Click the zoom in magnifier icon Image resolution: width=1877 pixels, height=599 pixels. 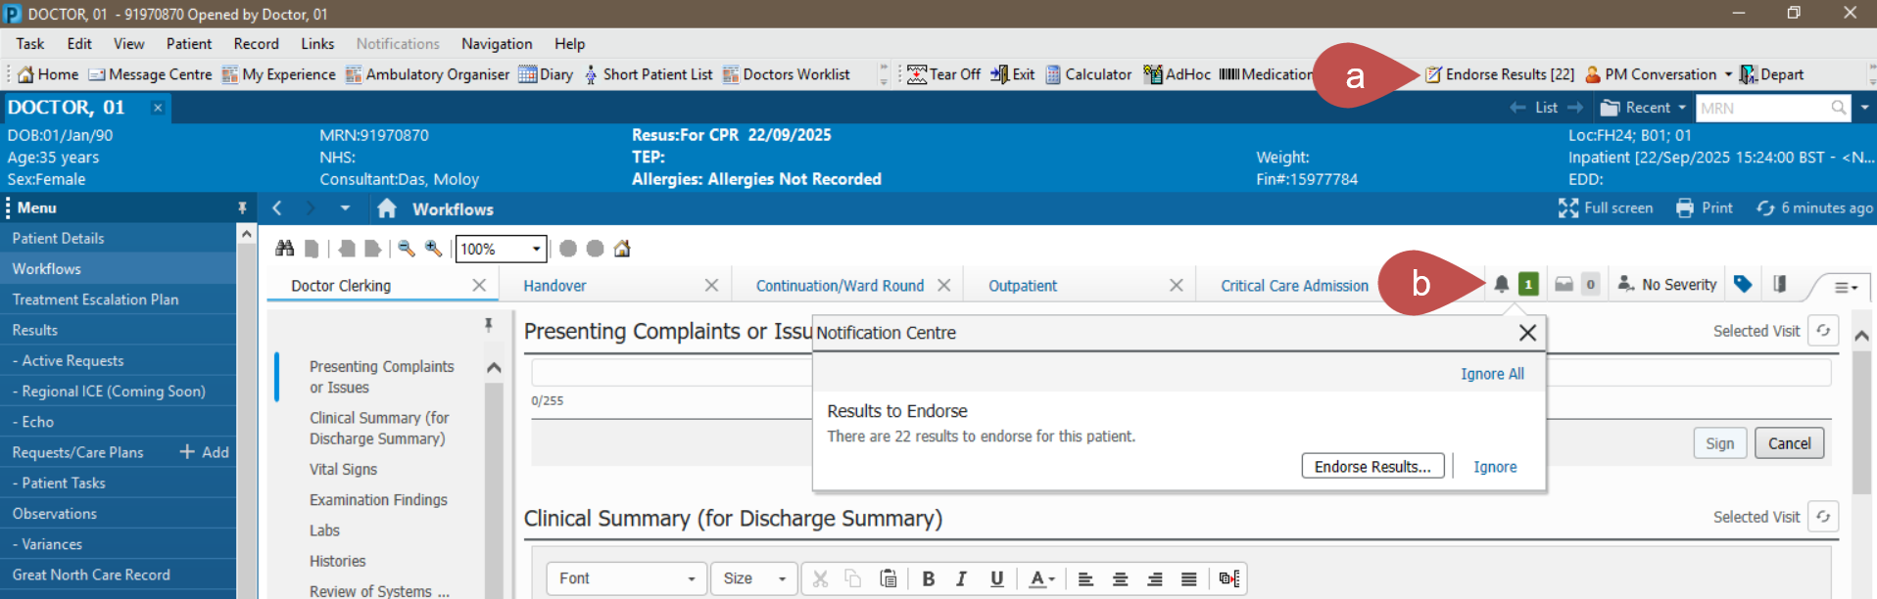433,249
